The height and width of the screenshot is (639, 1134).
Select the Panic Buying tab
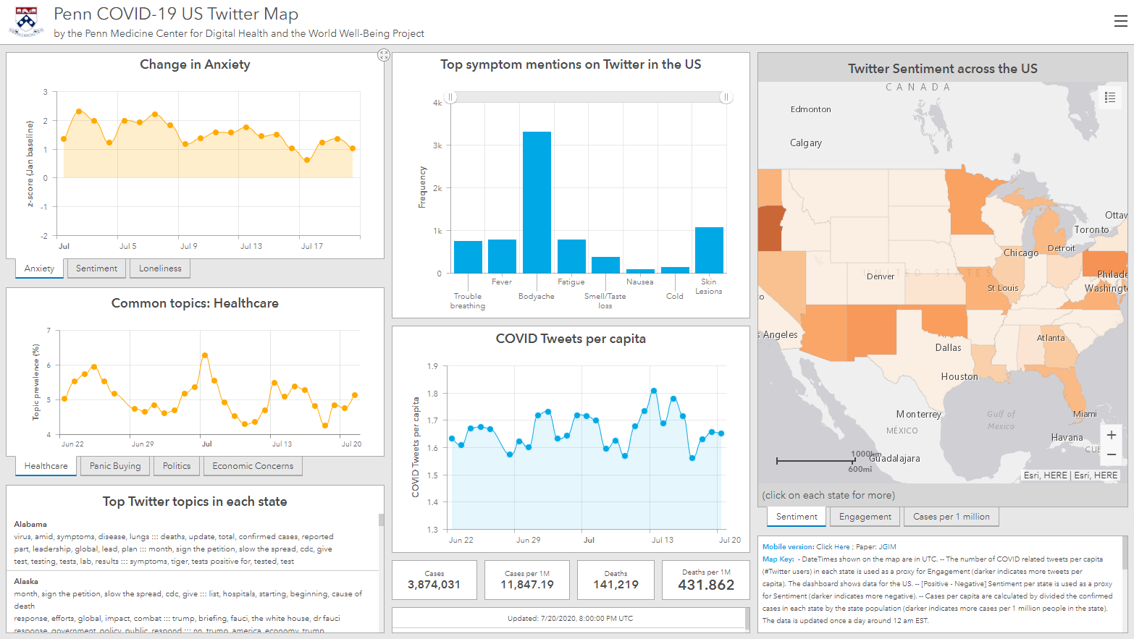pyautogui.click(x=115, y=466)
